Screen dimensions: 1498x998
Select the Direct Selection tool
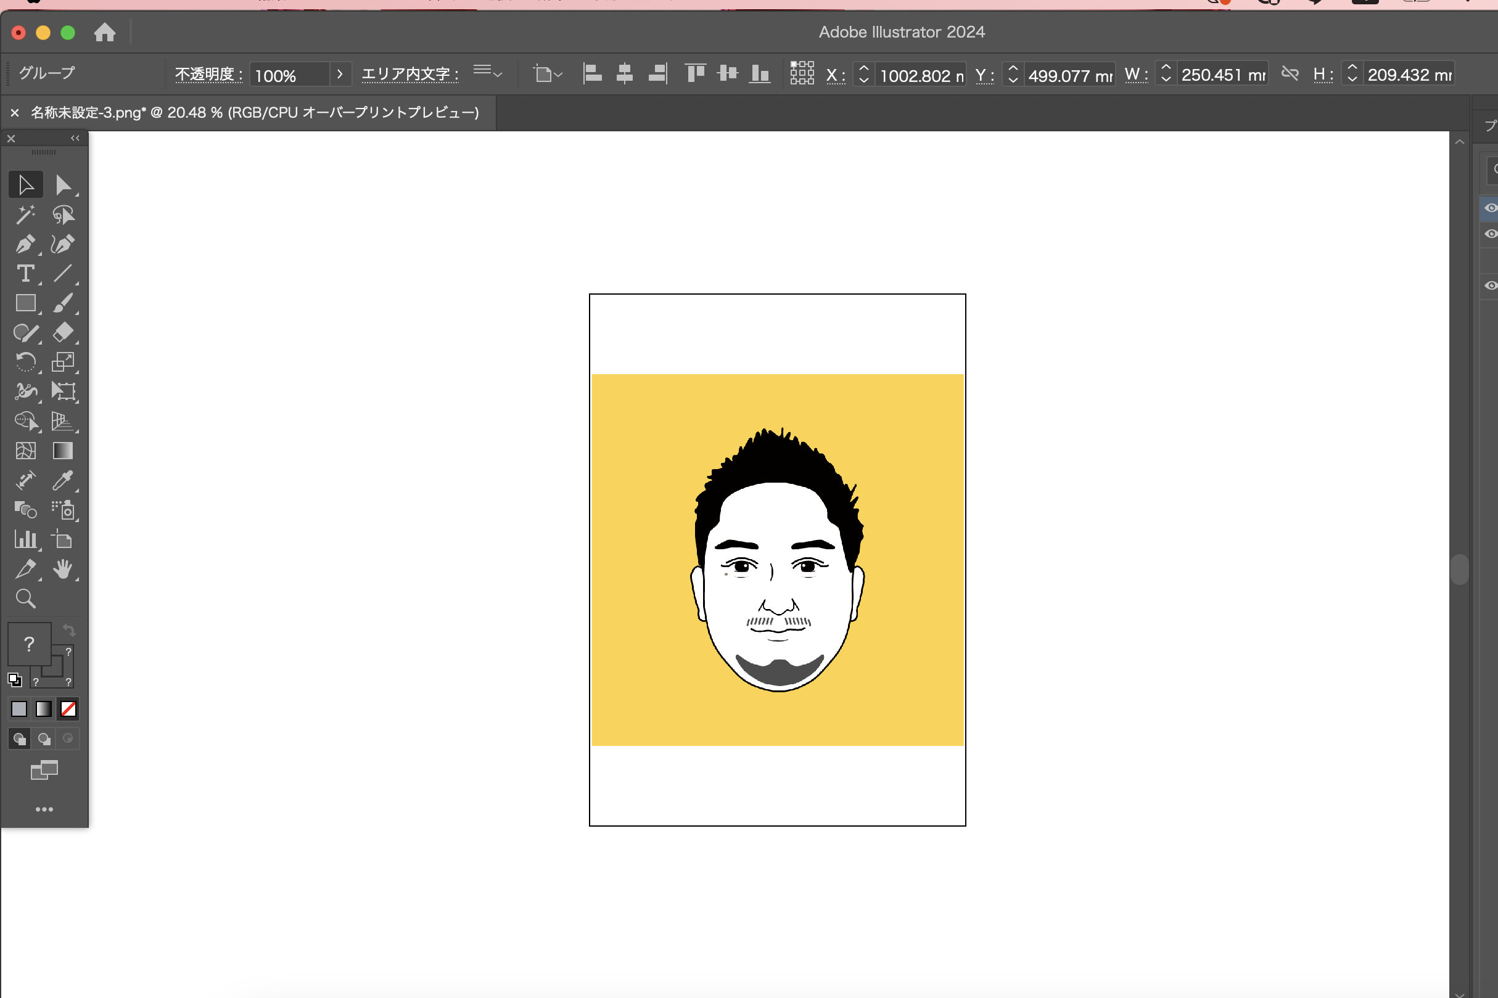64,184
